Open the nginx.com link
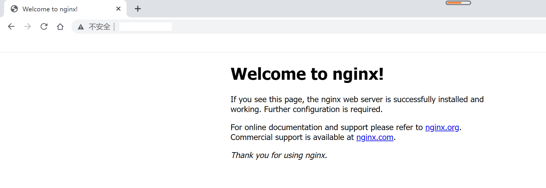Image resolution: width=546 pixels, height=188 pixels. click(x=375, y=137)
